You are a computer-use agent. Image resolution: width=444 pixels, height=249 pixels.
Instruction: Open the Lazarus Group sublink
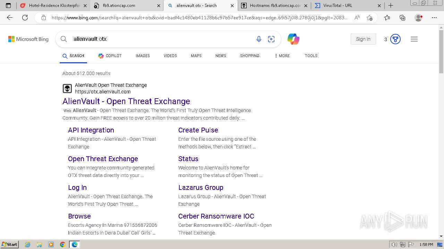tap(201, 187)
